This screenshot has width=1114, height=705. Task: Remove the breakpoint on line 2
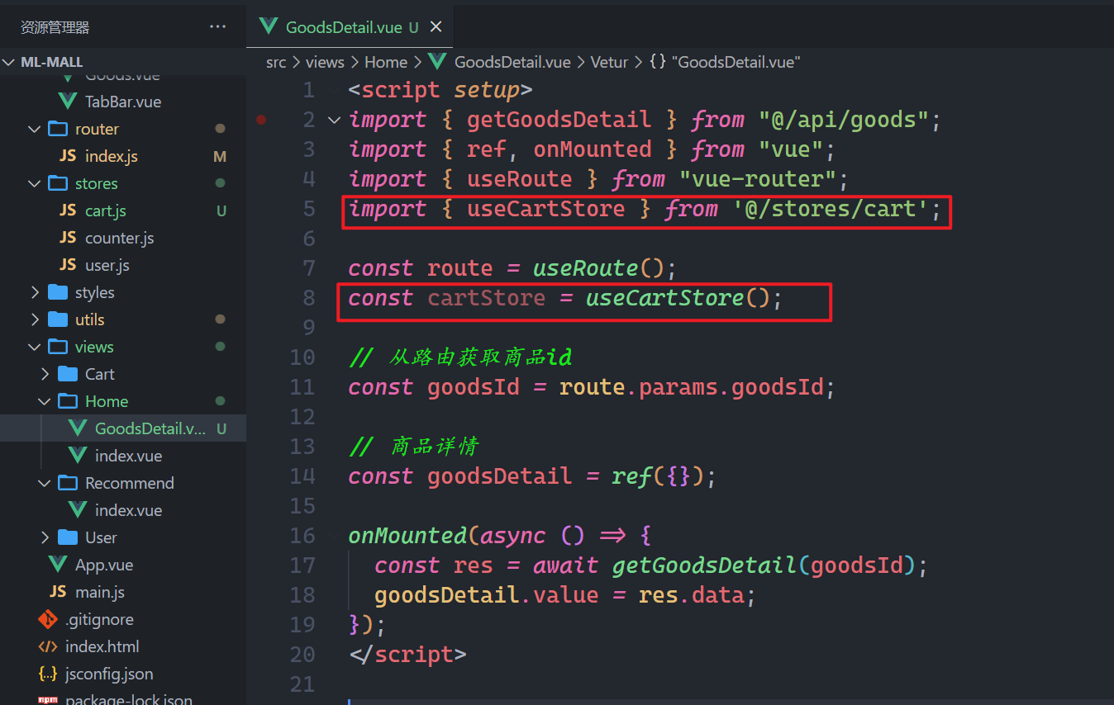coord(261,120)
